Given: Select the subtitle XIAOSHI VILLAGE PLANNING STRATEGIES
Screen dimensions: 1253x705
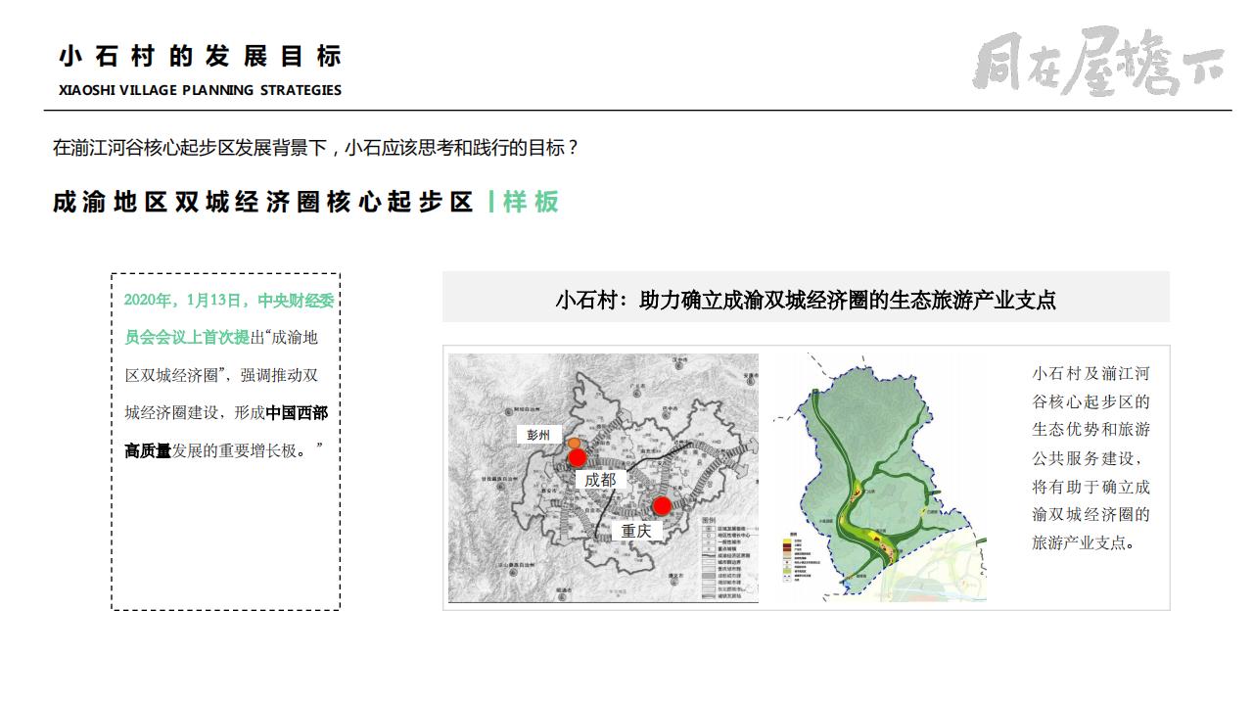Looking at the screenshot, I should [200, 90].
